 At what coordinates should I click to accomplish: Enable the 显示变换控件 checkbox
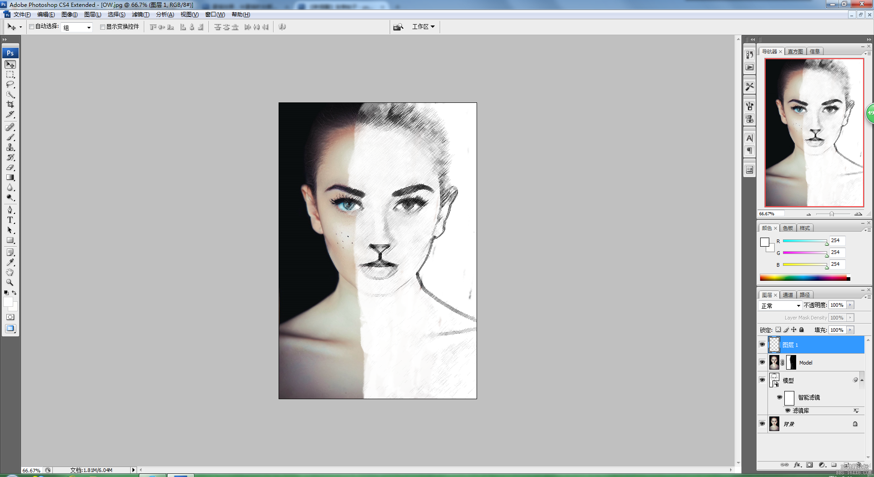[102, 27]
